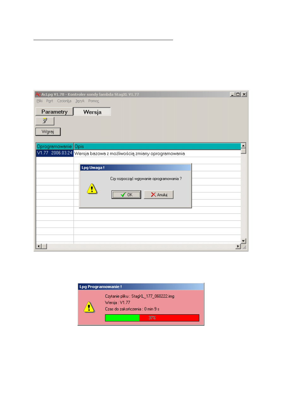Viewport: 282px width, 399px height.
Task: Click the warning icon in Lpg Programowanie dialog
Action: coord(89,307)
